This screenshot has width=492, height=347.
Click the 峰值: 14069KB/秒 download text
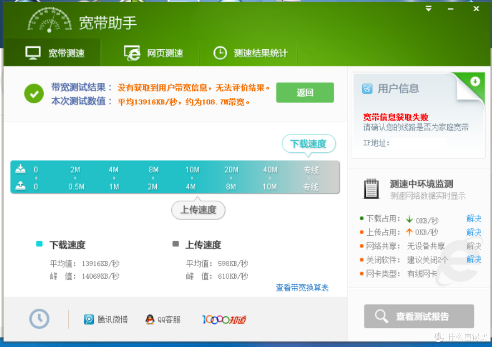tap(84, 276)
